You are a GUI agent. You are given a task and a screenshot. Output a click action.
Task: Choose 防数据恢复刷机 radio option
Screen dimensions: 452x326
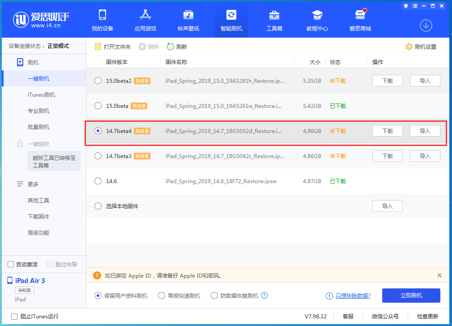tap(214, 296)
